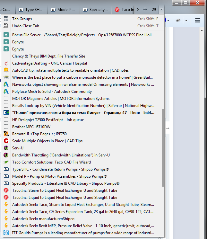Image resolution: width=207 pixels, height=239 pixels.
Task: Expand dropdown arrow next to bug icon
Action: coord(186,20)
